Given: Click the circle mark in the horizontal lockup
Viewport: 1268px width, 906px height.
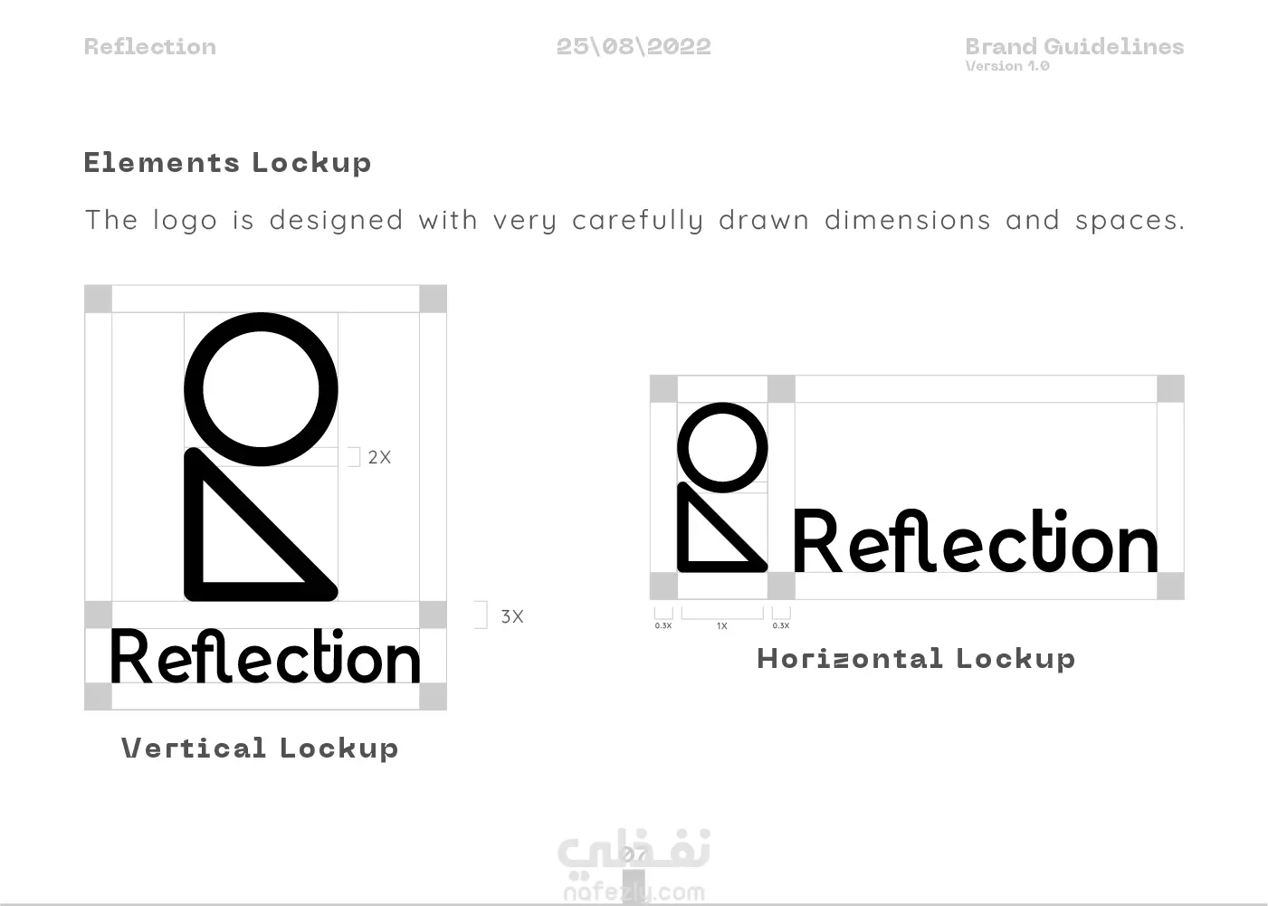Looking at the screenshot, I should pyautogui.click(x=722, y=446).
